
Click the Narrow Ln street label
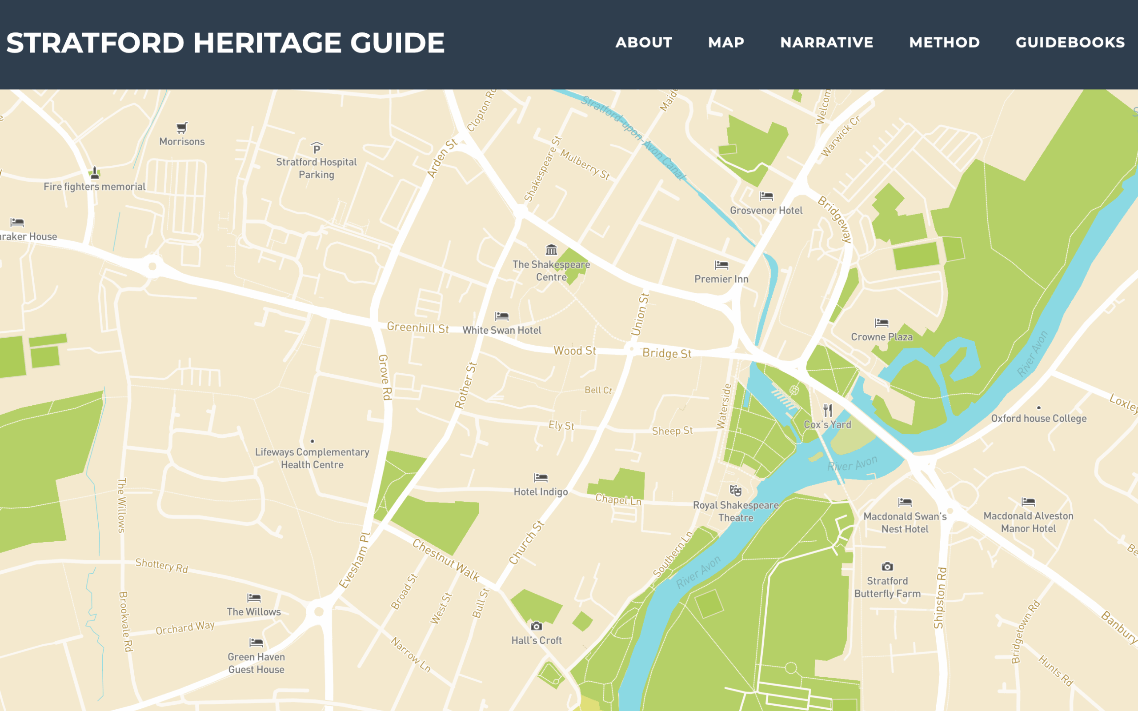411,655
